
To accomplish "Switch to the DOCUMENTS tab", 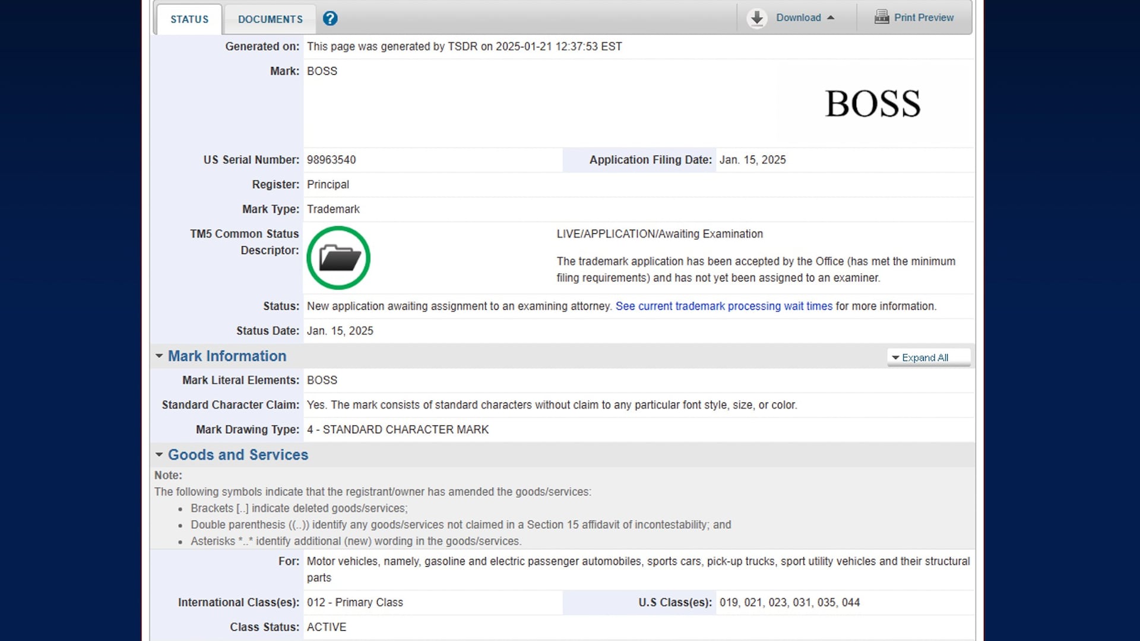I will 270,19.
